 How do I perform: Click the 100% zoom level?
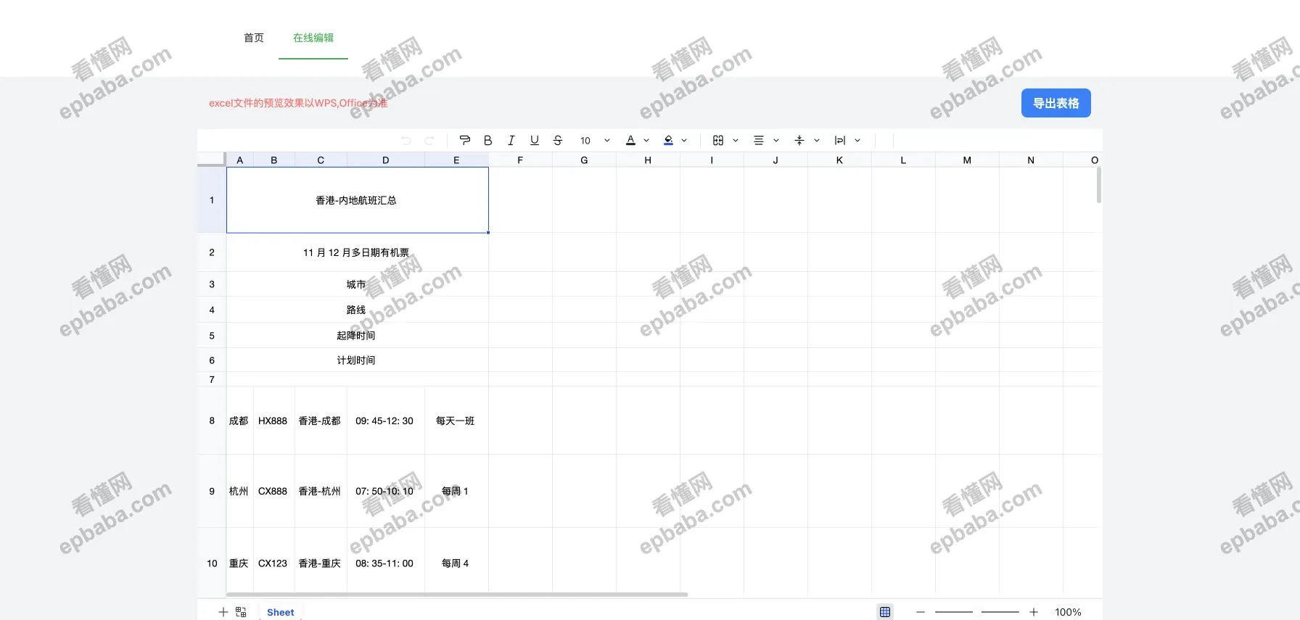1068,612
